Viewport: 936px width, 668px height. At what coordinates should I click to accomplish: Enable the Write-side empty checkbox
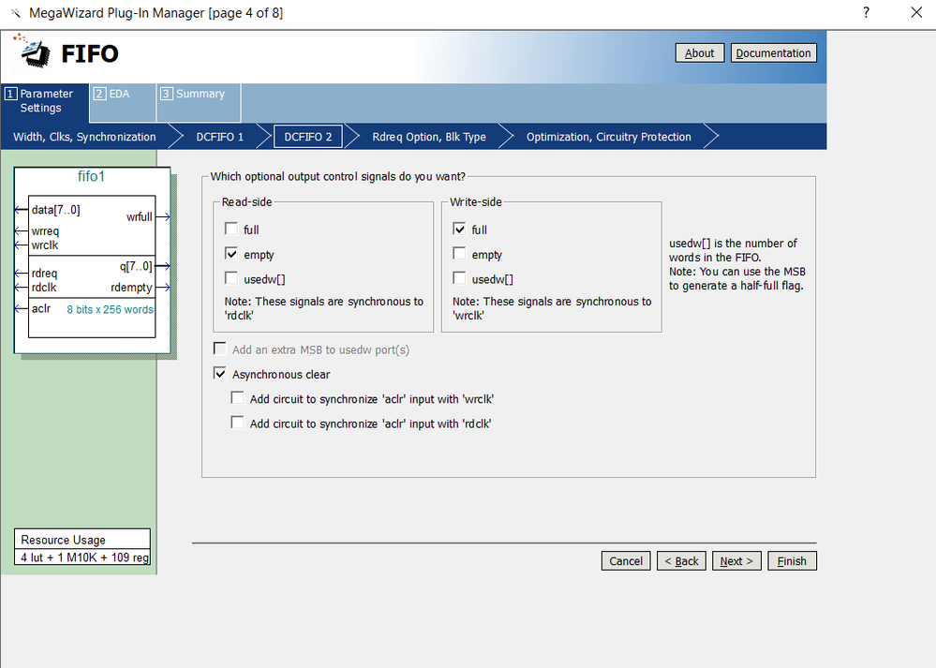click(x=459, y=253)
